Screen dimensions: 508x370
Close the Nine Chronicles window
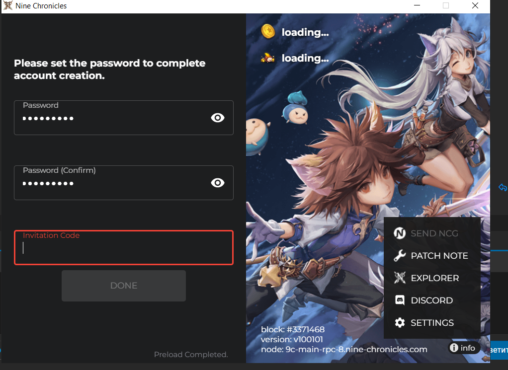[475, 6]
